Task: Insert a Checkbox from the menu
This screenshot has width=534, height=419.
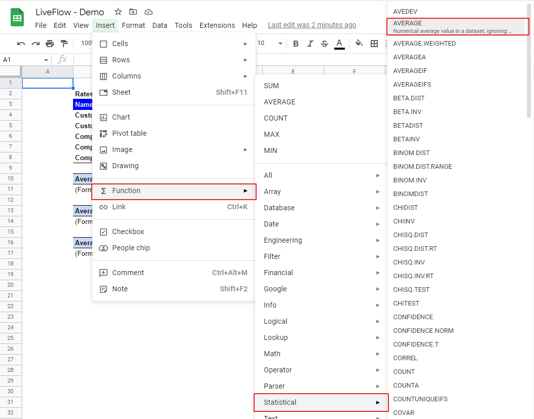Action: tap(173, 232)
